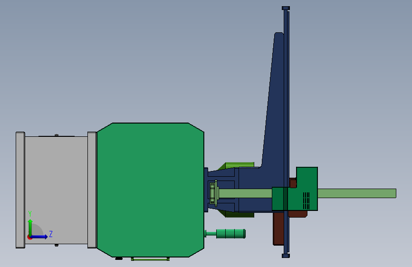Select the lower dark olive wedge part
Viewport: 412px width, 267px height.
click(x=238, y=214)
